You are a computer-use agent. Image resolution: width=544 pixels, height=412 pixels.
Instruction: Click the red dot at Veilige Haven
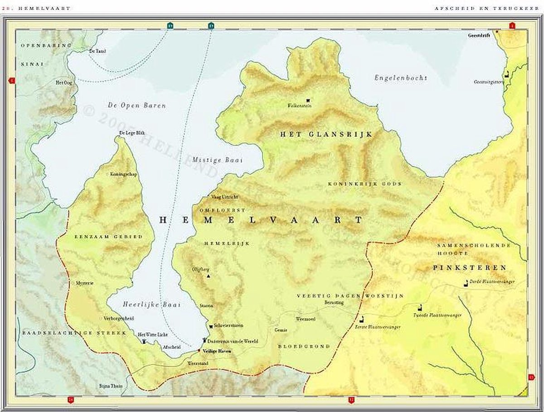pos(199,351)
